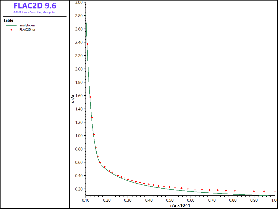This screenshot has height=209, width=278.
Task: Click the 0.70 tick label on x-axis
Action: (212, 200)
